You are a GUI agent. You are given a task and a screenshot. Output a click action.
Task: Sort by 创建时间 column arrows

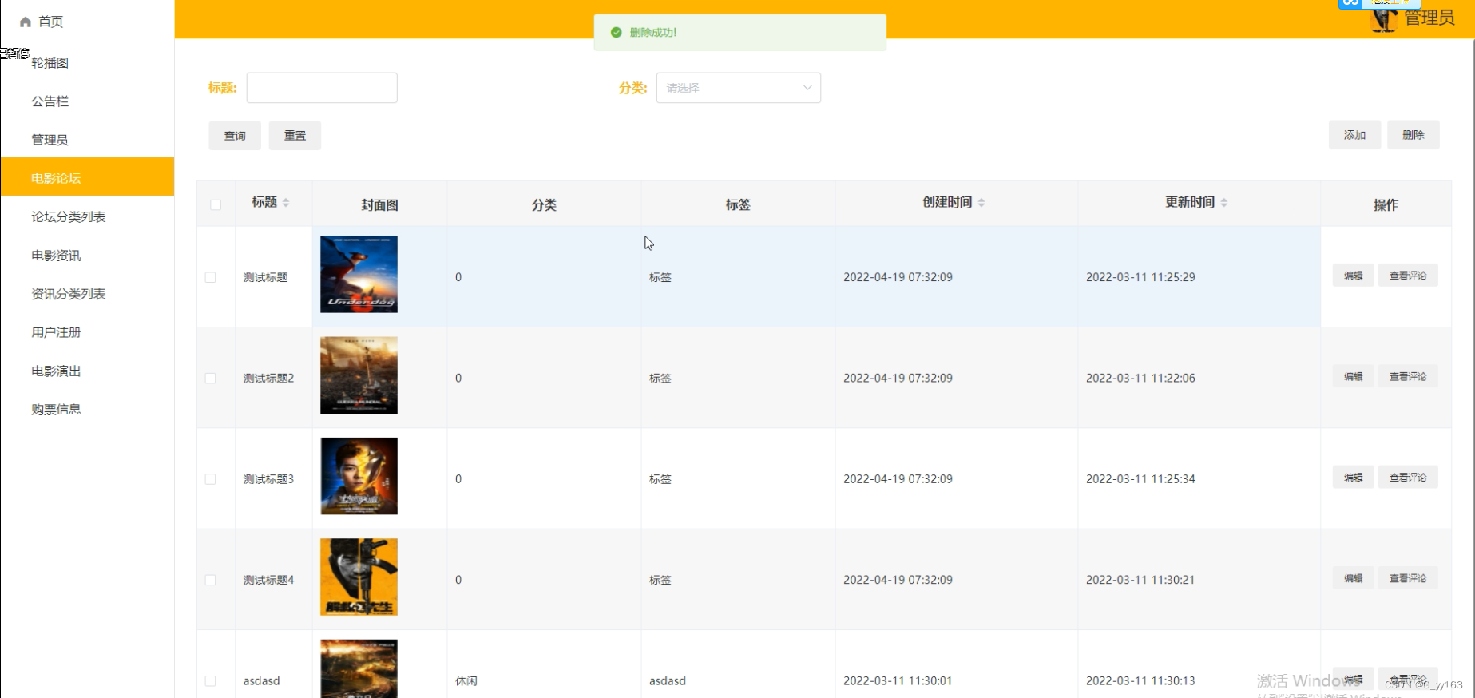(x=981, y=203)
